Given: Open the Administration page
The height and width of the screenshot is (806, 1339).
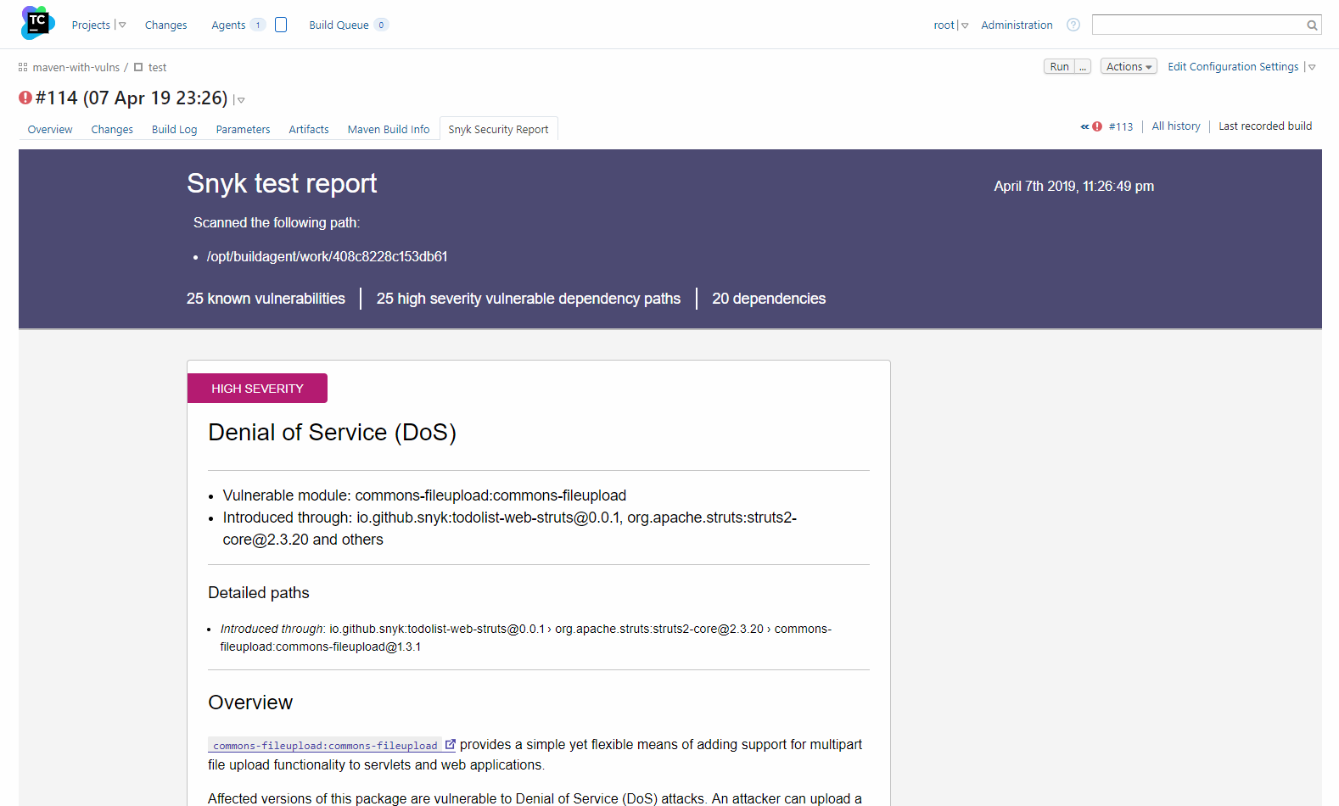Looking at the screenshot, I should pyautogui.click(x=1017, y=25).
